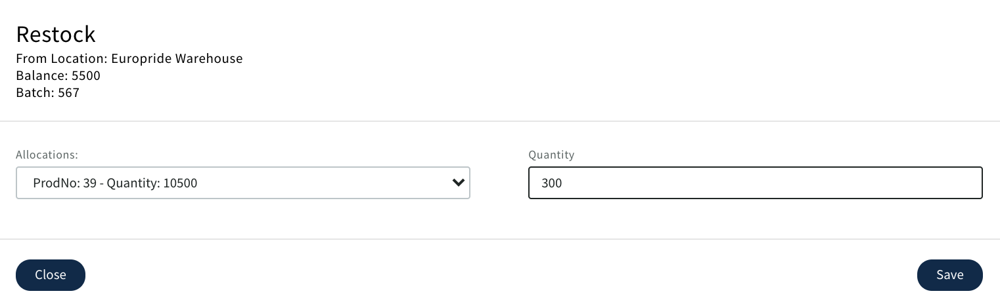Click the Batch: 567 line
The image size is (1000, 304).
[47, 92]
